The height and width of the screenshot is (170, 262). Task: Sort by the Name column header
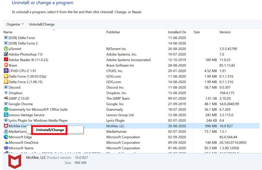[x=8, y=32]
